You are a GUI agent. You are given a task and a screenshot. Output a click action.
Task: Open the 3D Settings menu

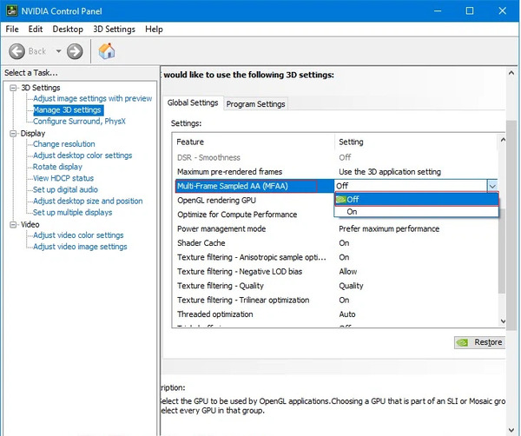[114, 29]
